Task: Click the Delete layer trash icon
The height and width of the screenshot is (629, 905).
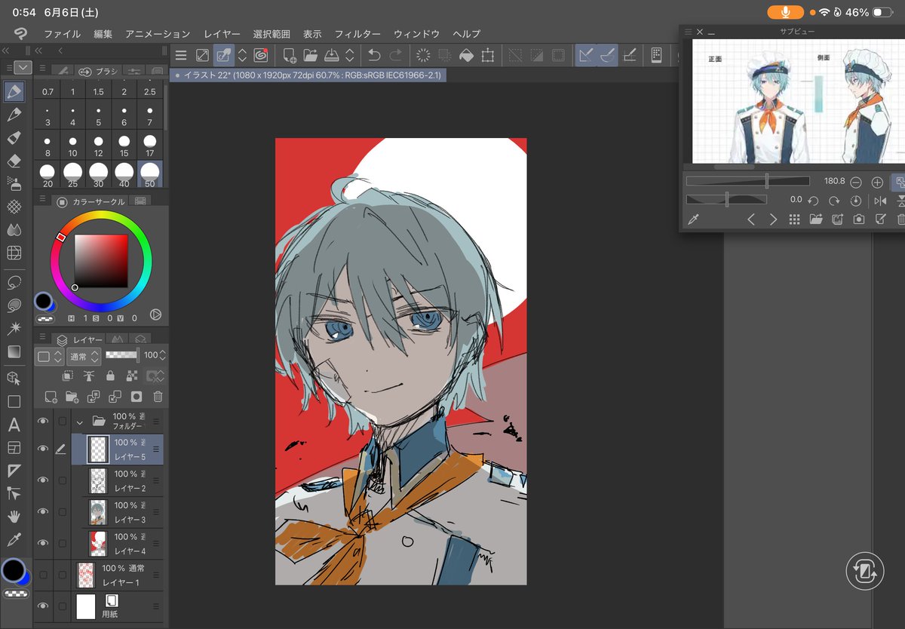Action: (x=158, y=397)
